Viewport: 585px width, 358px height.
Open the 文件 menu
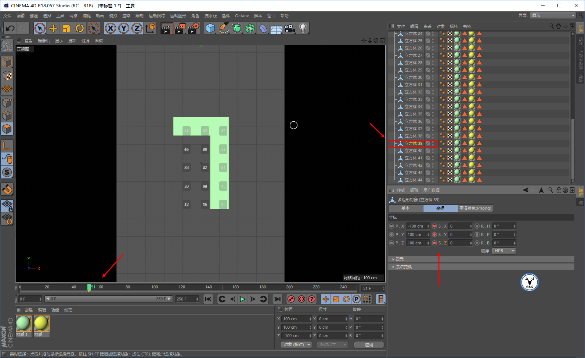coord(7,16)
